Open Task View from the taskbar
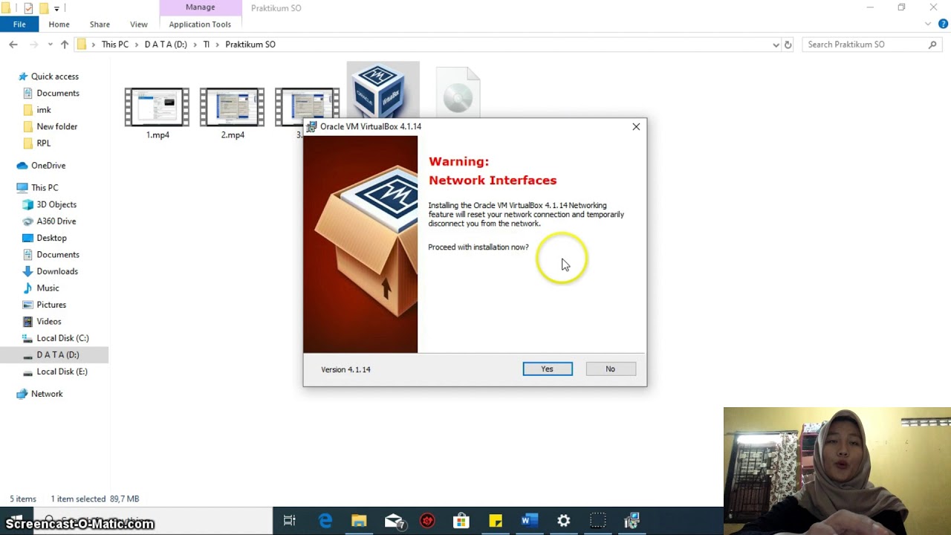The image size is (951, 535). 290,521
